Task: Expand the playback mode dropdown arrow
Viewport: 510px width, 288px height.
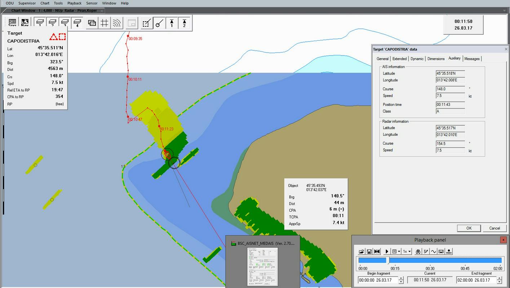Action: coord(399,251)
